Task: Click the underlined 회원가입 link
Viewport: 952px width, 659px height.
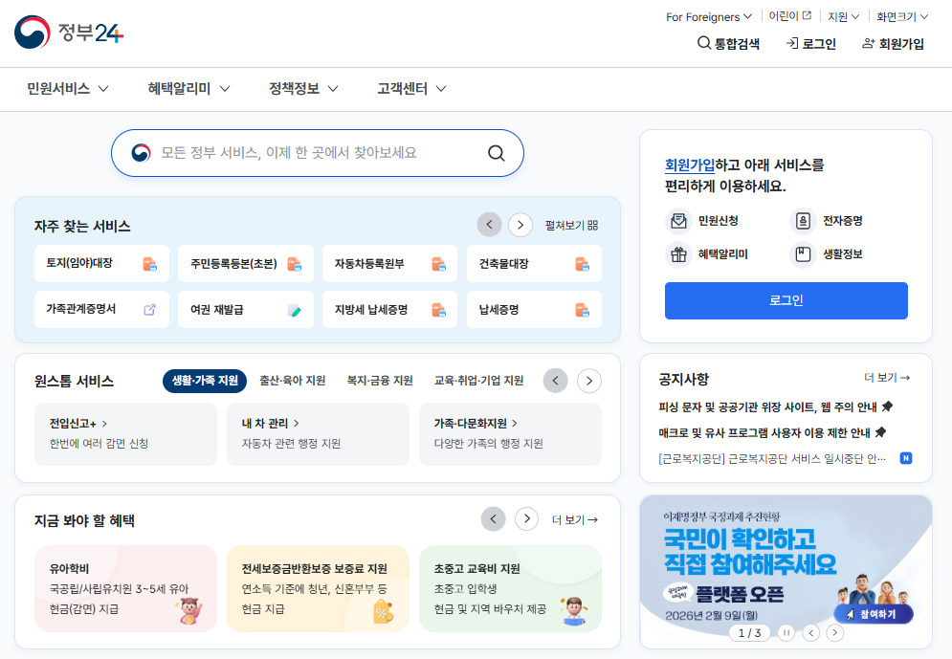Action: point(690,165)
